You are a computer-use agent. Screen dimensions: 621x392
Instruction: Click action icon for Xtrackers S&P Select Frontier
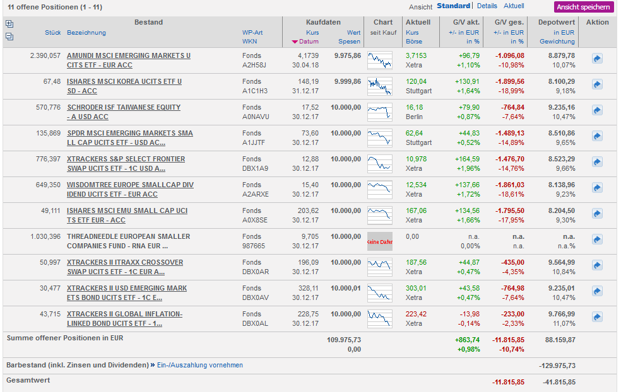click(x=597, y=162)
